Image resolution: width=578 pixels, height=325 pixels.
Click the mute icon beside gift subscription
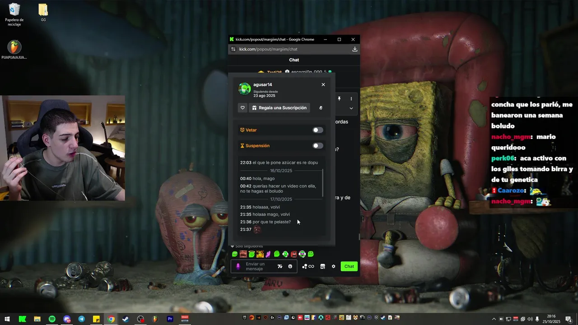[321, 108]
